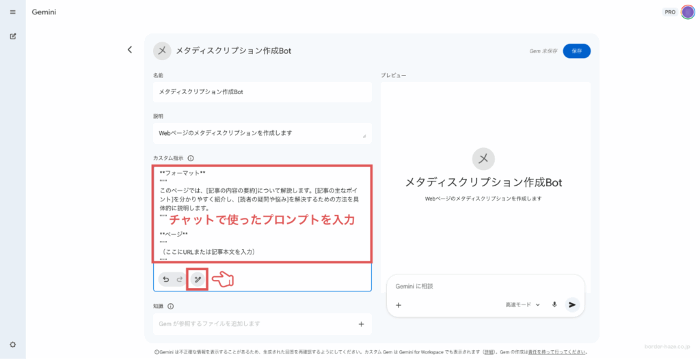The height and width of the screenshot is (359, 700).
Task: Open the 責任を持って行ってください link
Action: click(x=556, y=352)
